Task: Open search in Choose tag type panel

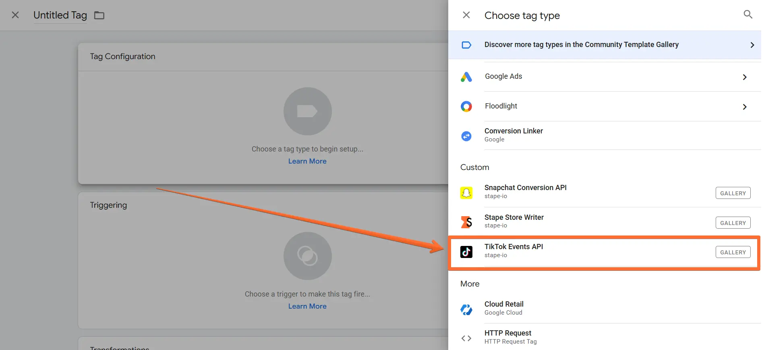Action: tap(748, 14)
